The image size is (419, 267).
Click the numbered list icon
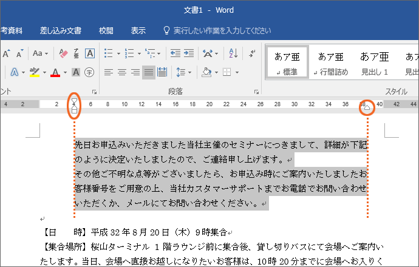[x=128, y=53]
